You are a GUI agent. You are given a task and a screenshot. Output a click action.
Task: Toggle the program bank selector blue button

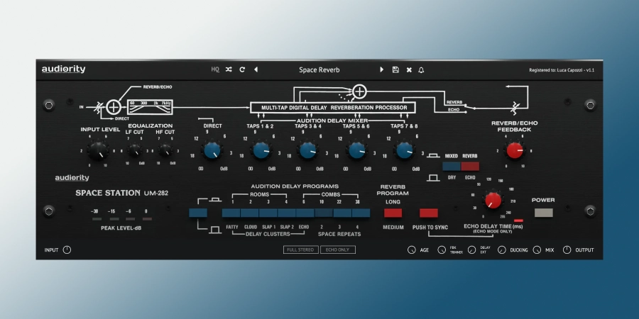tap(198, 213)
